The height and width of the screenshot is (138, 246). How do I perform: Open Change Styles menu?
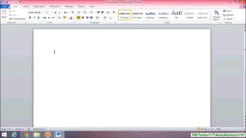pos(216,15)
